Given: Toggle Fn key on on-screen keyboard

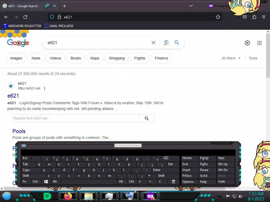Looking at the screenshot, I should [x=26, y=181].
